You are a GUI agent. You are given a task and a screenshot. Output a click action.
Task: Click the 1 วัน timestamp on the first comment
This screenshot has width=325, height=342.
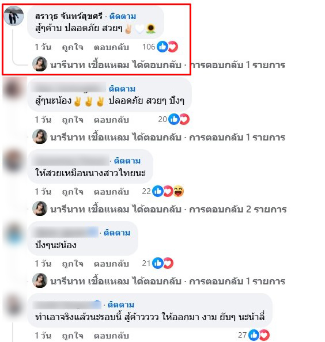tap(43, 47)
